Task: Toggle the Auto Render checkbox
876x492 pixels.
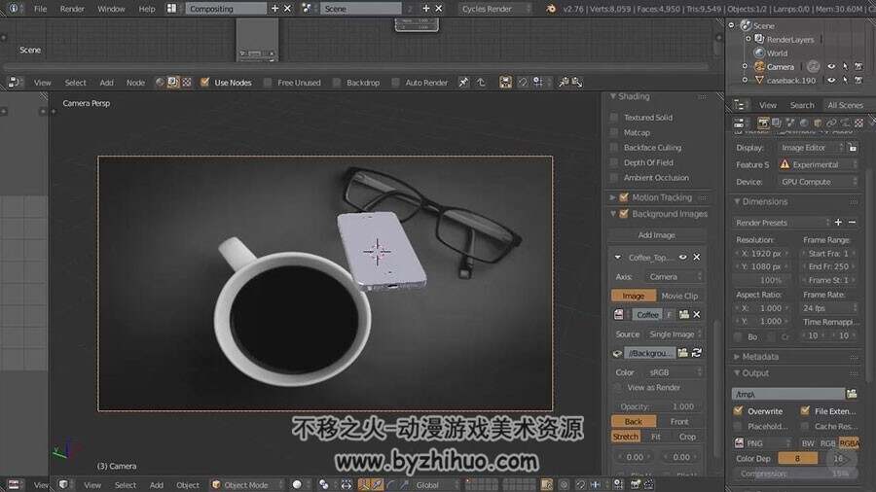Action: [x=395, y=83]
